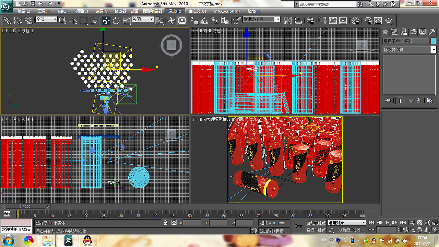439x247 pixels.
Task: Toggle Set Key (设置关键点) mode
Action: pyautogui.click(x=316, y=230)
